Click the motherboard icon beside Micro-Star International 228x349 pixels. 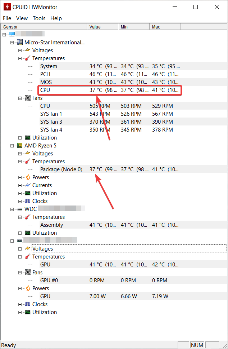coord(20,42)
